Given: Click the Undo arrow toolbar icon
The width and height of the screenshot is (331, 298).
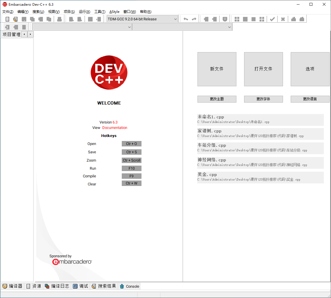Looking at the screenshot, I should (186, 19).
